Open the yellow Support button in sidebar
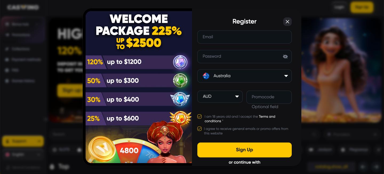The height and width of the screenshot is (174, 384). pos(23,141)
